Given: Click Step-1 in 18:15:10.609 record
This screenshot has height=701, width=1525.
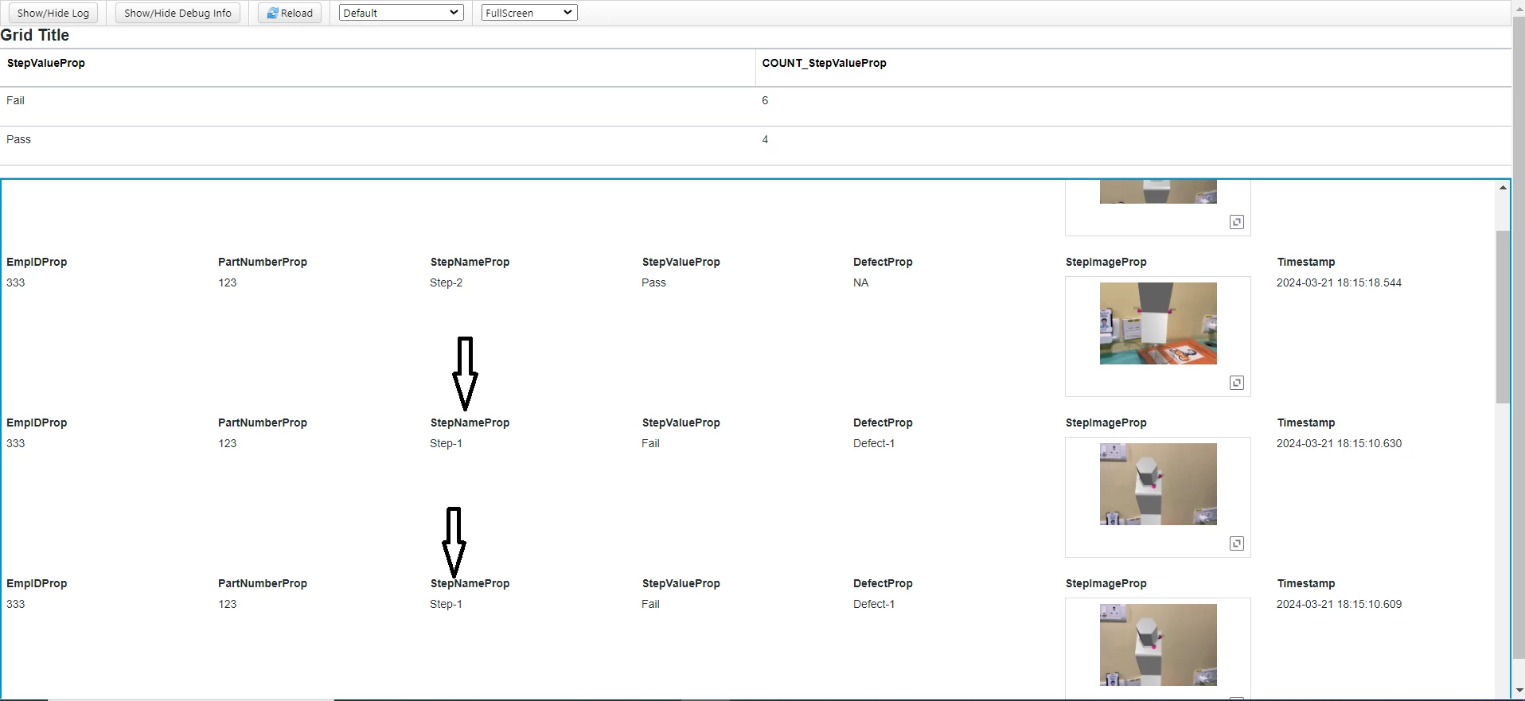Looking at the screenshot, I should tap(446, 604).
